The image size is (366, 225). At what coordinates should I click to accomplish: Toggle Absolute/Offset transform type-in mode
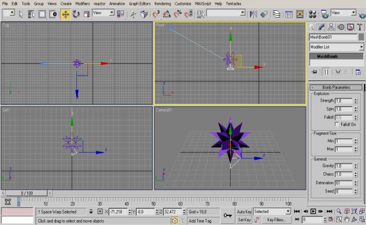[100, 212]
